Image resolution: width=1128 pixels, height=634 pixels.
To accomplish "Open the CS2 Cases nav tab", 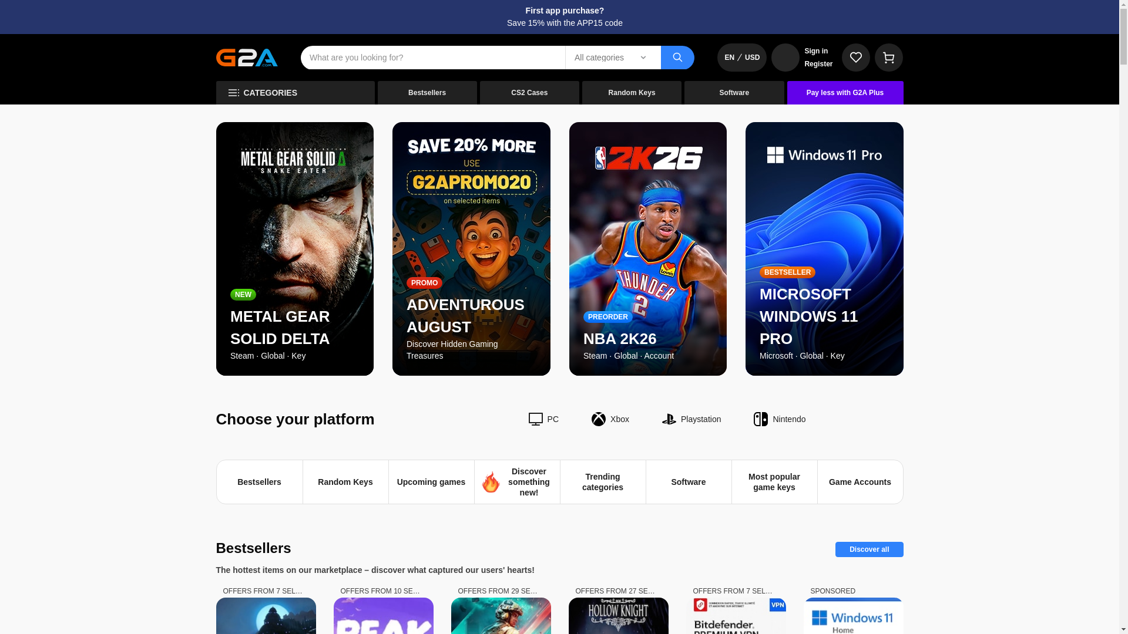I will click(529, 93).
